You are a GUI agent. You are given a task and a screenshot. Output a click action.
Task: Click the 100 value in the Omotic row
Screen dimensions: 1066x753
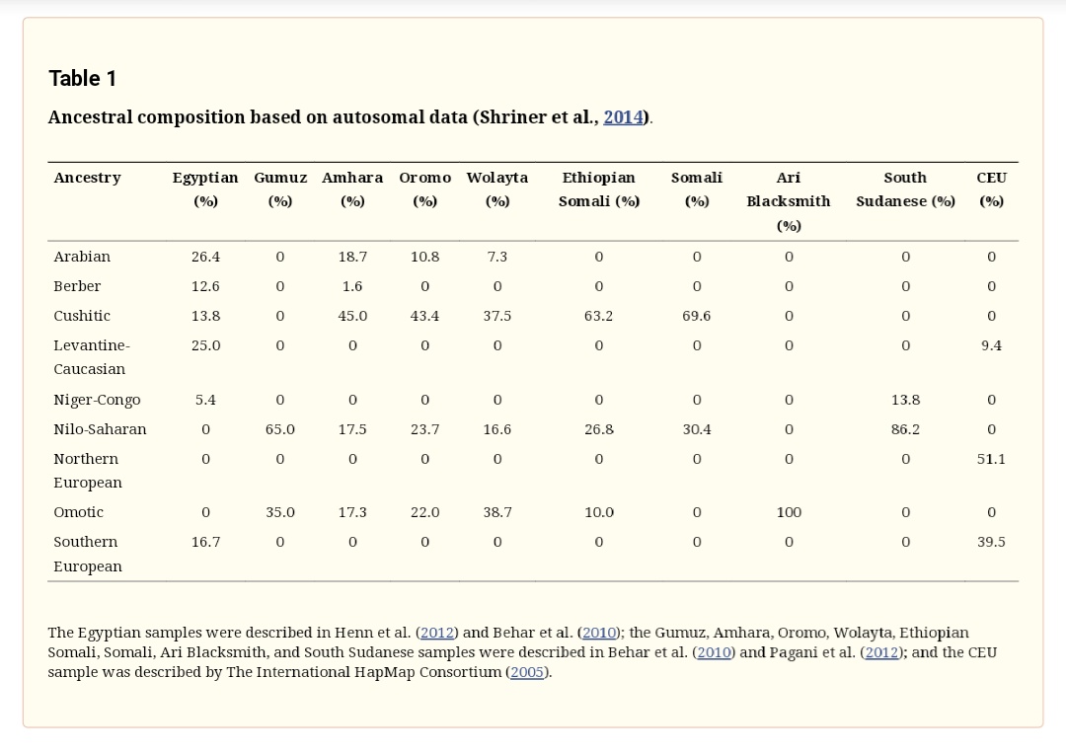click(789, 512)
